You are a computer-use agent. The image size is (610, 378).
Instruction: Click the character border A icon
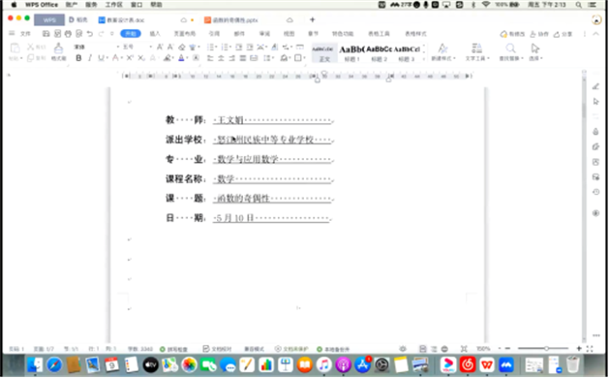(196, 58)
